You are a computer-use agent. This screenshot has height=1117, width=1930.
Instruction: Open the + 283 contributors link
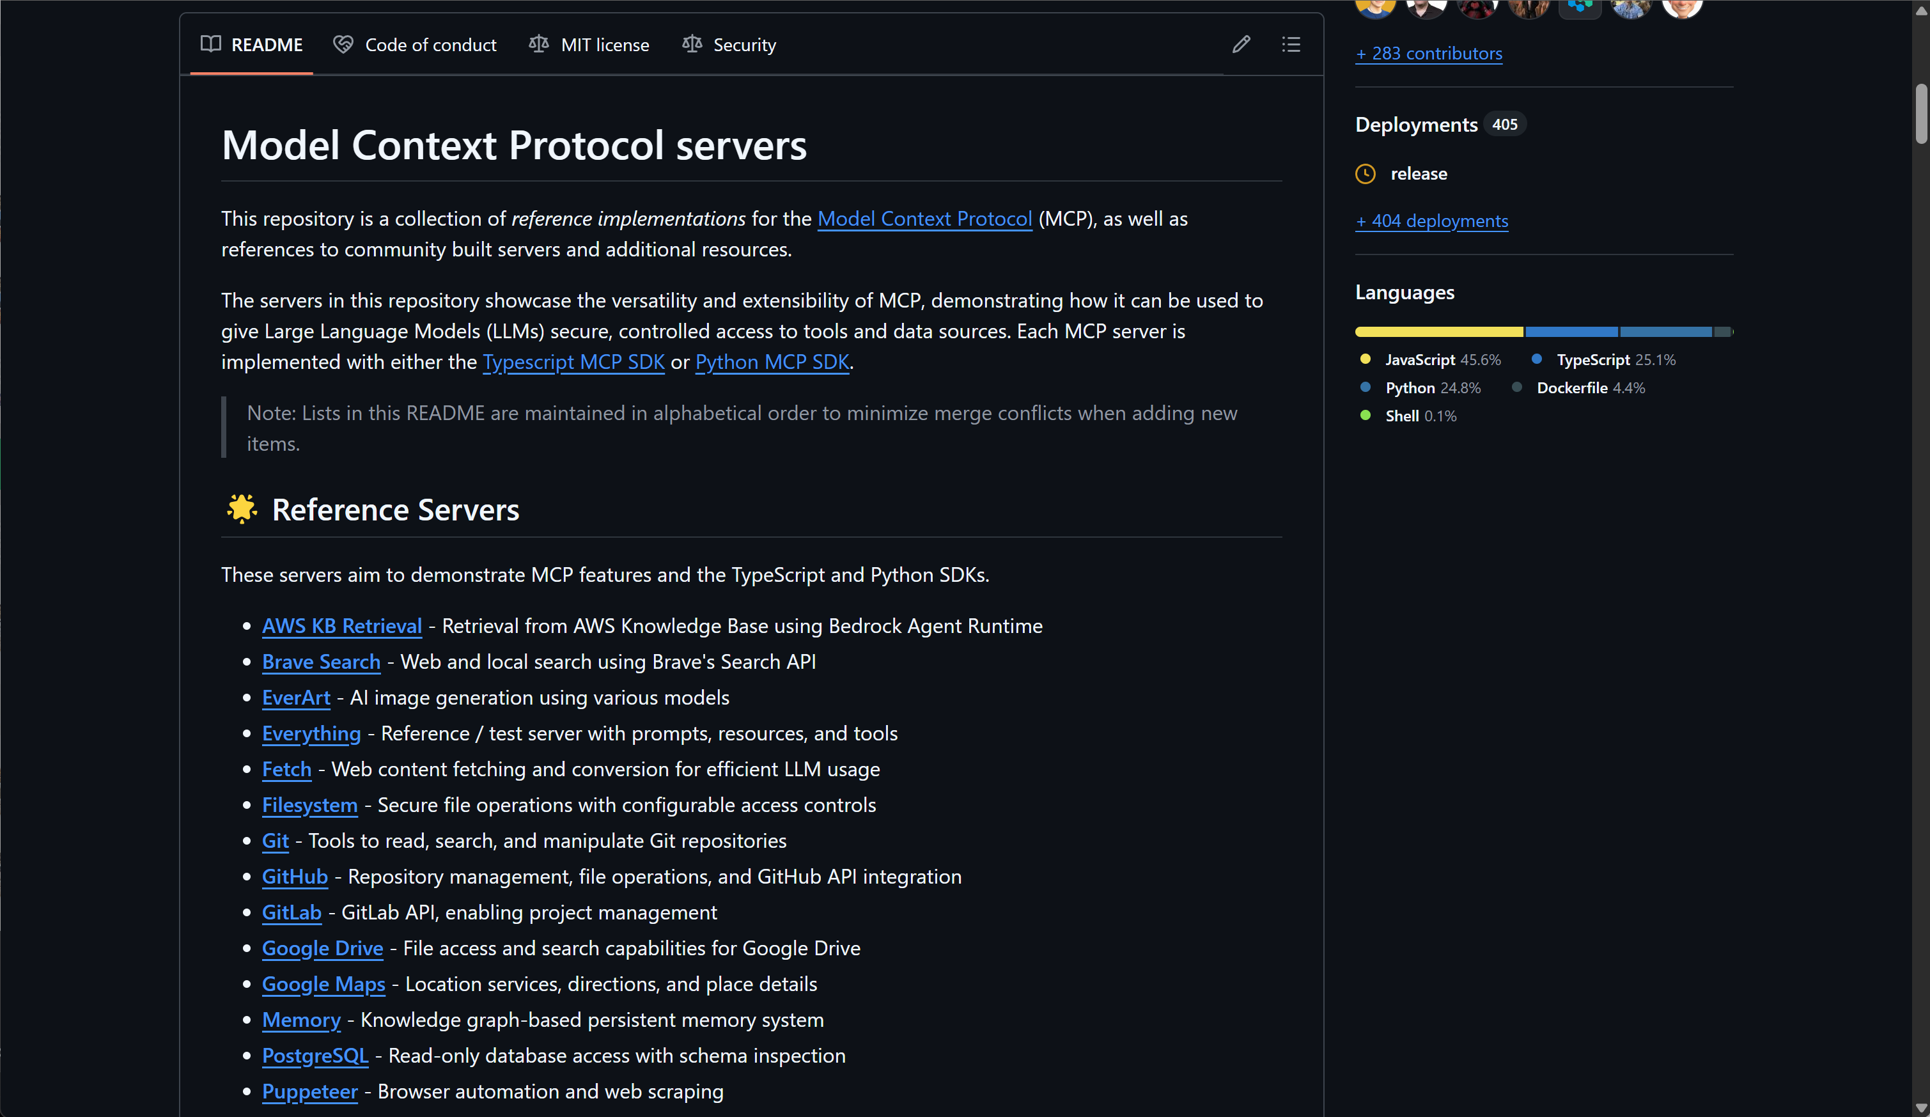pos(1428,53)
